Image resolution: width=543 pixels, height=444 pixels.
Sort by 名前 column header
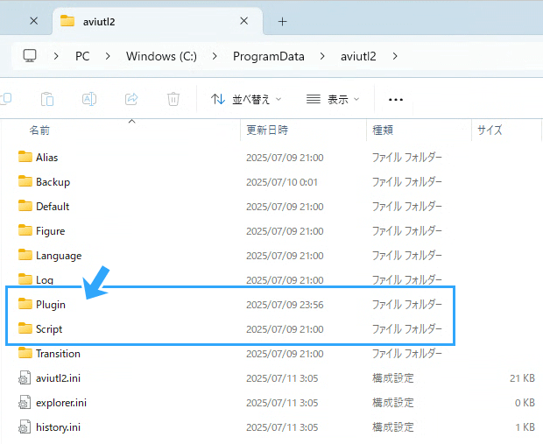[39, 130]
